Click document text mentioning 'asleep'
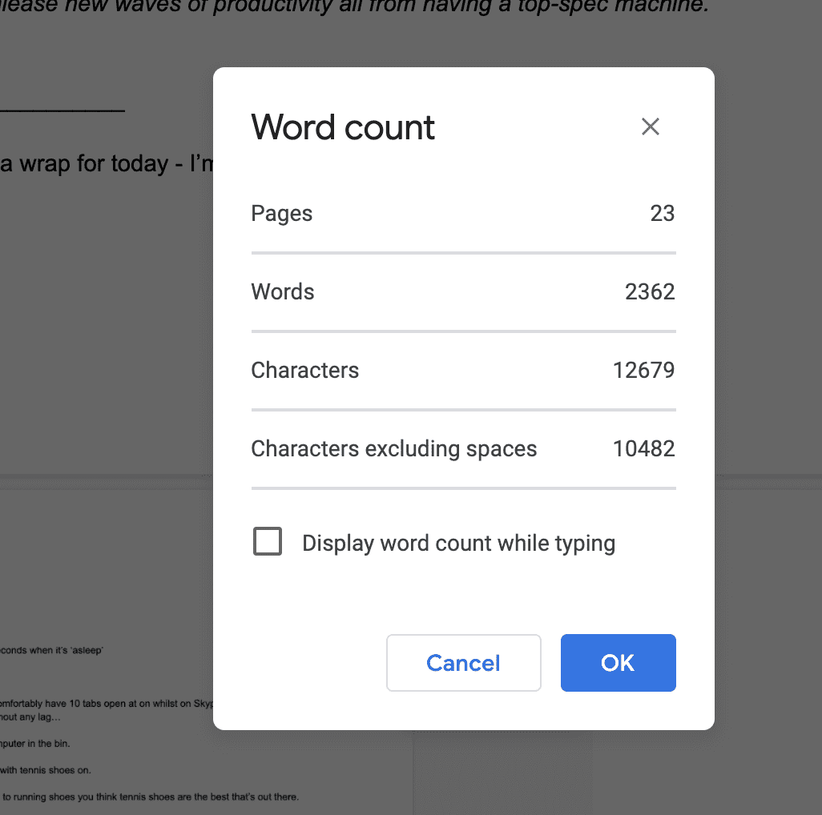Image resolution: width=822 pixels, height=815 pixels. (x=51, y=651)
